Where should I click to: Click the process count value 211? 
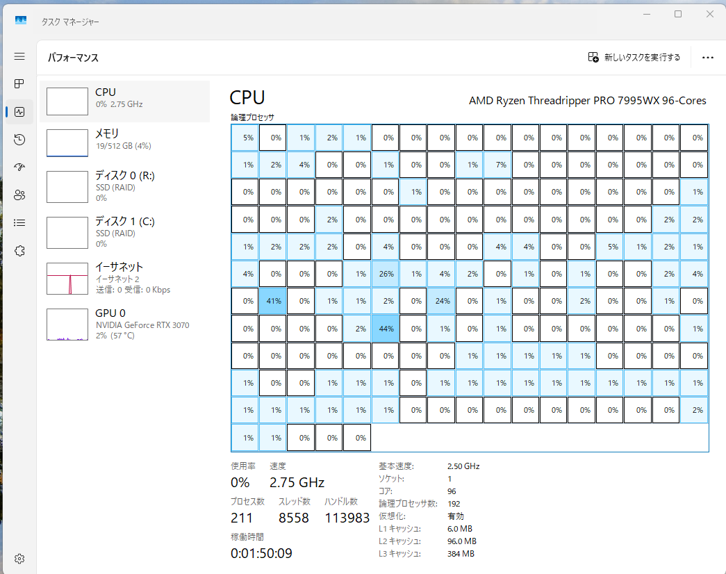point(241,518)
